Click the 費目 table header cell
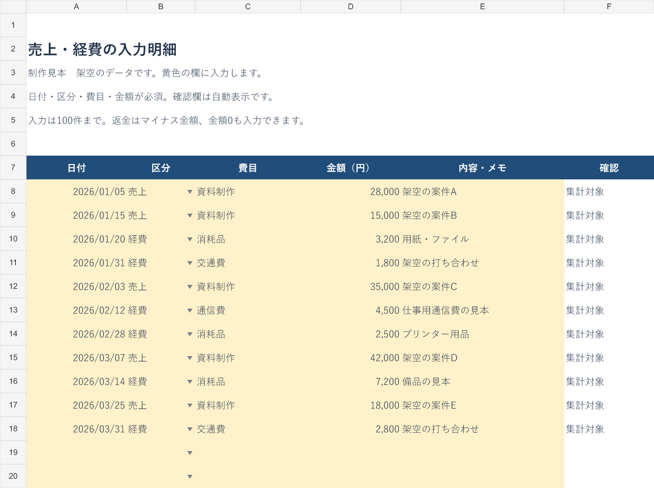 pos(248,168)
